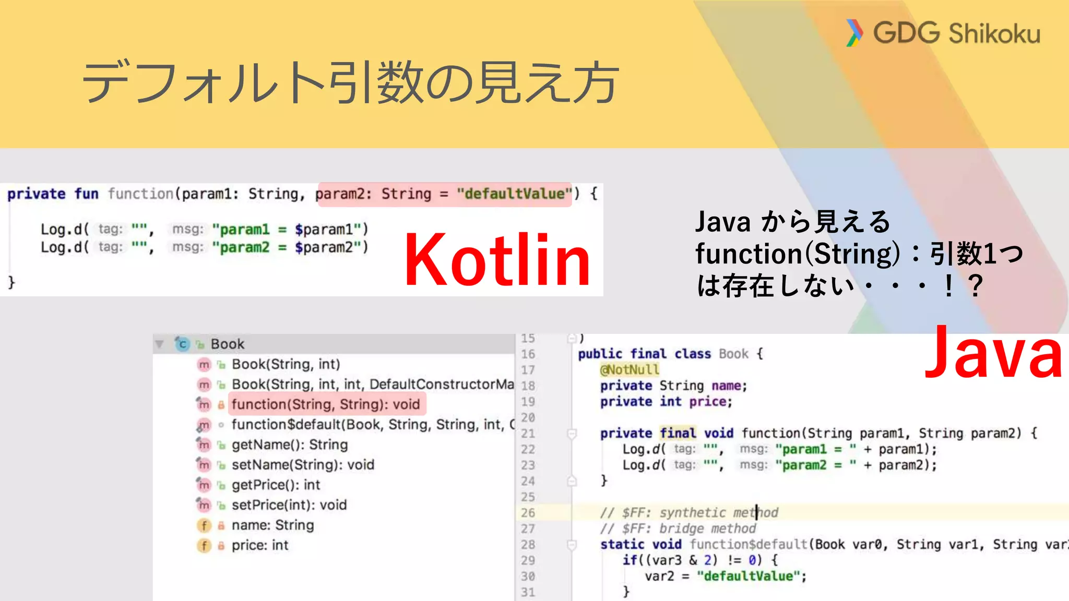Collapse the Book class node in the structure tree

(x=160, y=344)
